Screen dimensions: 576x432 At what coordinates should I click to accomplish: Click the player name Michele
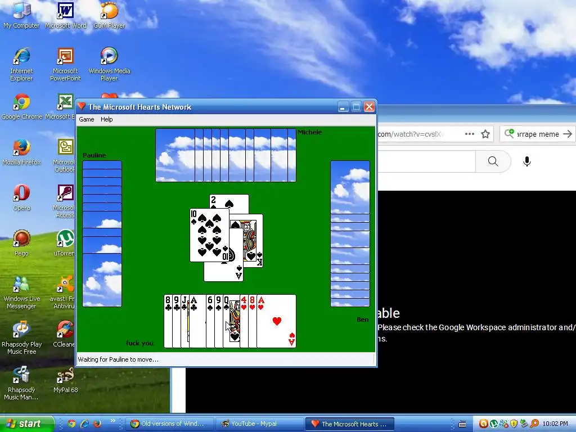310,132
